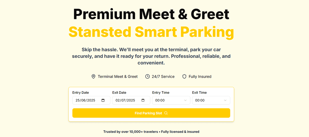
Task: Expand the Entry Time chevron arrow
Action: [185, 100]
